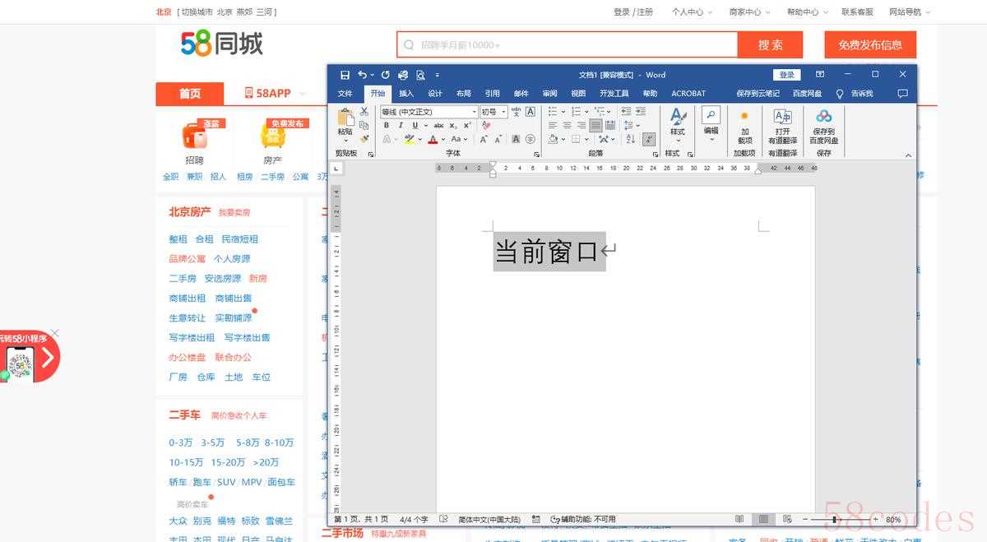The image size is (987, 542).
Task: Click 免费发布信息 button on 58同城
Action: [870, 44]
